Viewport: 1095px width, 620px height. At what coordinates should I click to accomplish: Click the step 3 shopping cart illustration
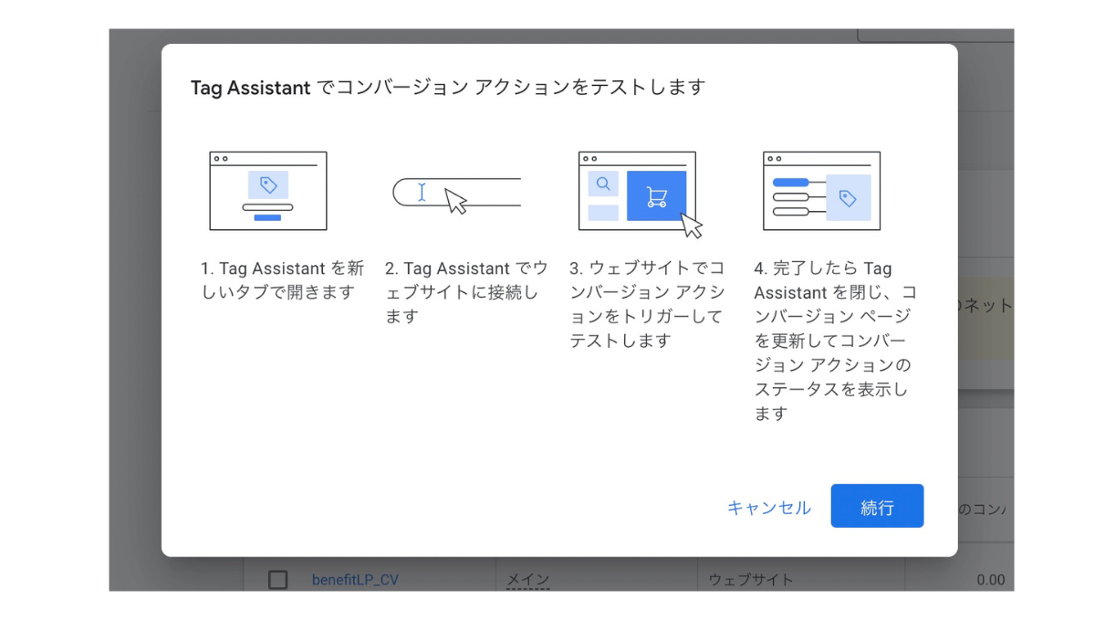[641, 194]
